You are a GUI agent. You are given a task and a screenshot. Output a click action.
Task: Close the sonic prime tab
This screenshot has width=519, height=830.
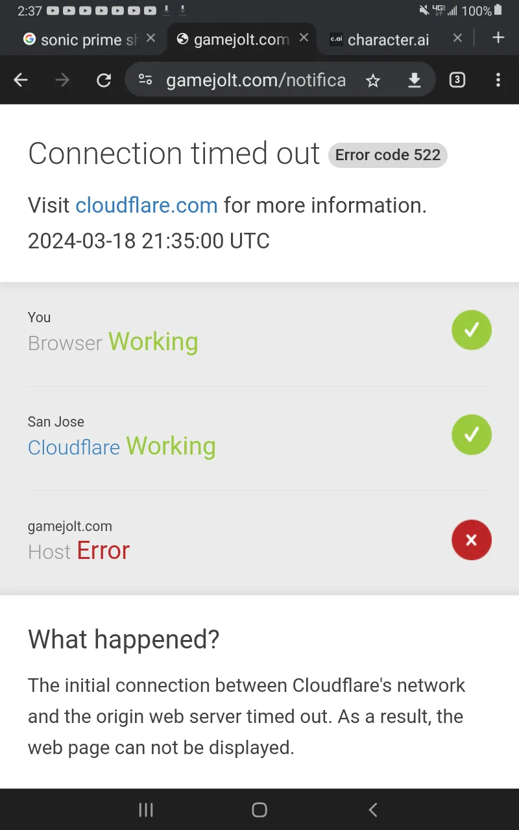click(151, 38)
